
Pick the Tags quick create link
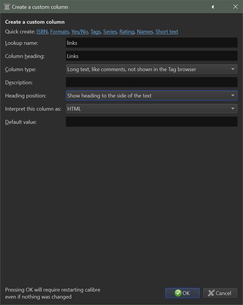pos(96,32)
